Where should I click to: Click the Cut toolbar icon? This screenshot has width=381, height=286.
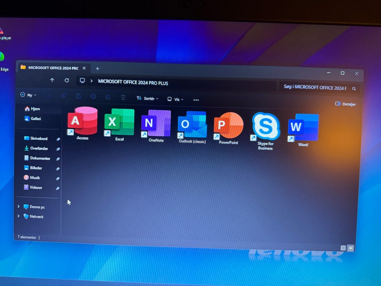tap(49, 95)
